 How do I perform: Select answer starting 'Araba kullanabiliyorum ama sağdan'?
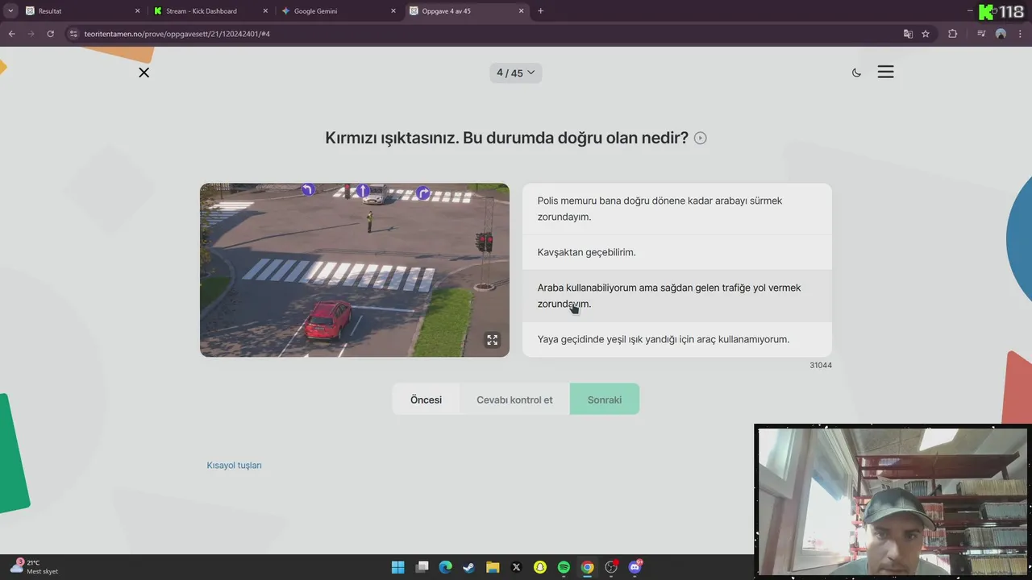pos(677,296)
